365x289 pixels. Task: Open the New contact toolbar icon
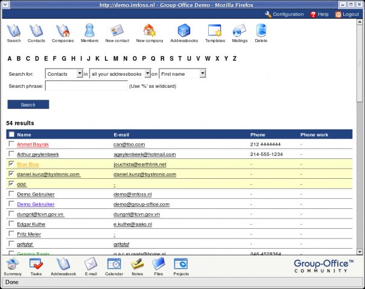point(118,30)
